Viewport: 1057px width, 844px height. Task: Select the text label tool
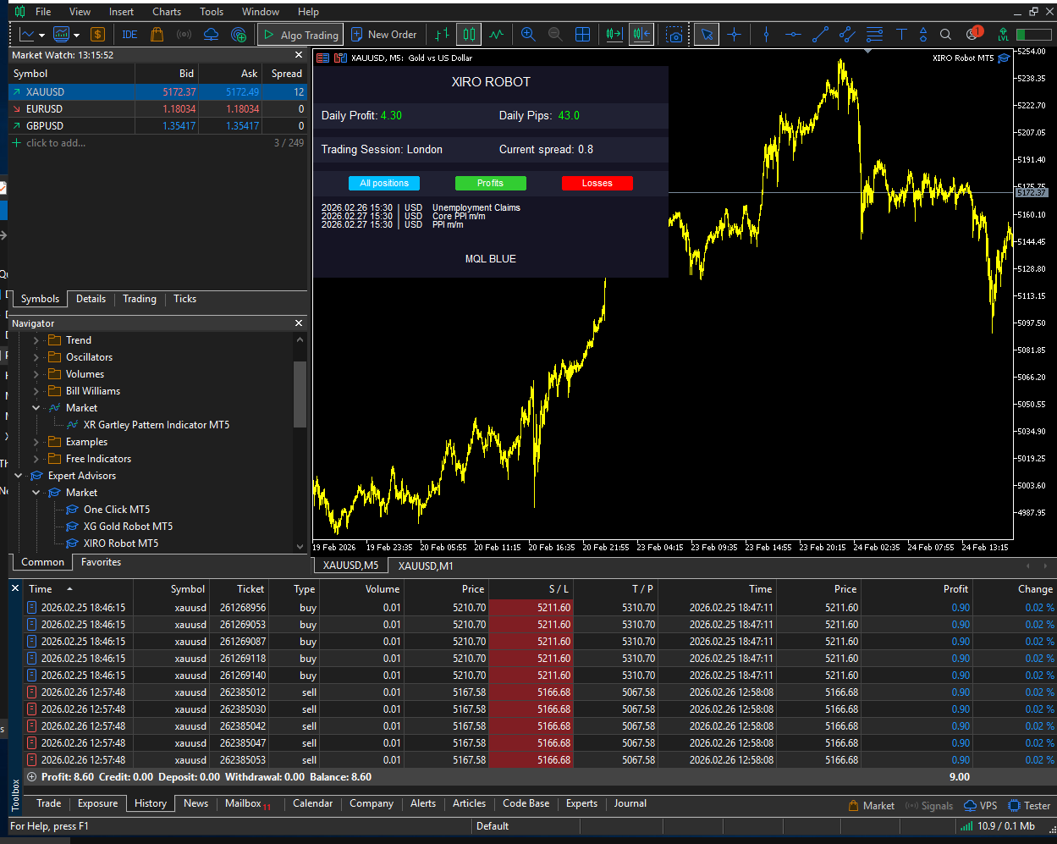coord(901,35)
